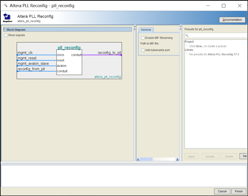Click 'No presets for Altera PLL Reconfig 17.1'

click(x=214, y=54)
